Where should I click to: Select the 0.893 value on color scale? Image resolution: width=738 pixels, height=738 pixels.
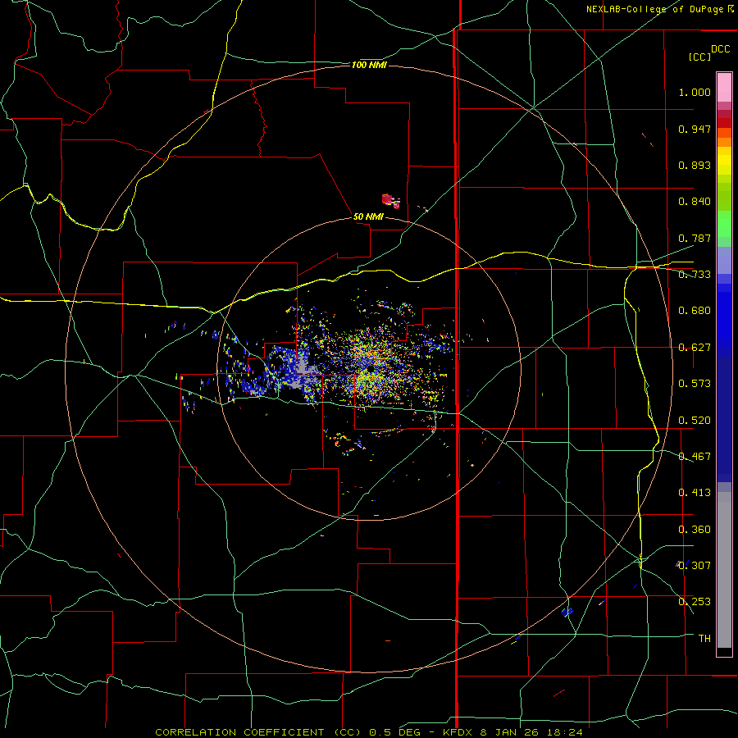click(x=695, y=165)
